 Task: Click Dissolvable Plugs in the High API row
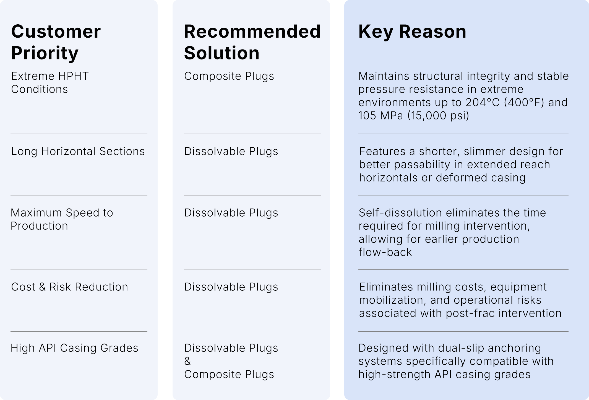(x=231, y=348)
